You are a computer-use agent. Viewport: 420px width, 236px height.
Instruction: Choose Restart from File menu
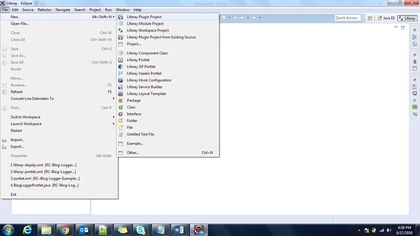pos(59,131)
